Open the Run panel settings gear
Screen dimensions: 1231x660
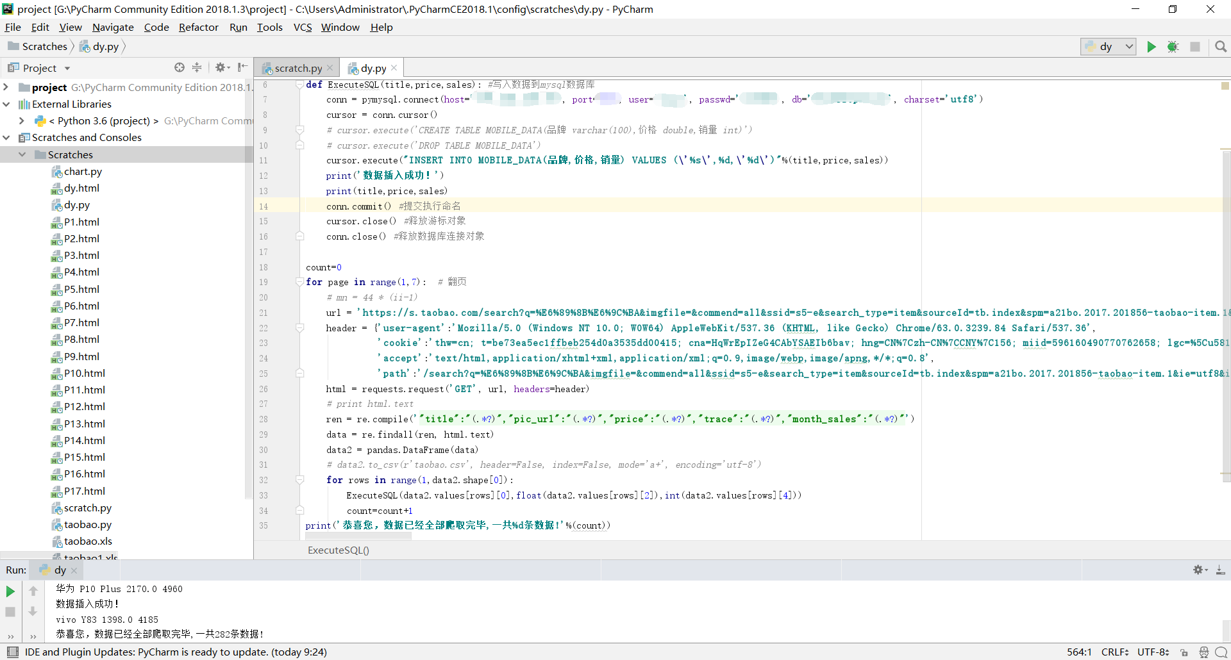[1198, 570]
